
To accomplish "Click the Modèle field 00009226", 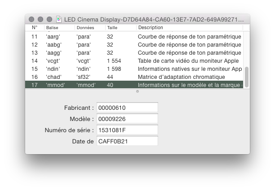I will click(x=127, y=118).
